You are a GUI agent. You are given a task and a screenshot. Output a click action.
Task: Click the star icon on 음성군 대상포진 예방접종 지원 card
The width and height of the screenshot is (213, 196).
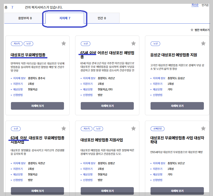point(203,43)
